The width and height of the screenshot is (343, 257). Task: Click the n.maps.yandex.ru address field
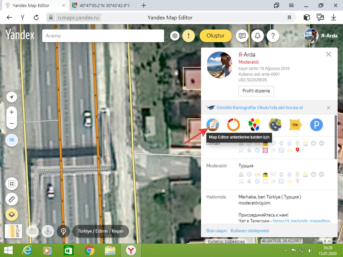pyautogui.click(x=78, y=17)
